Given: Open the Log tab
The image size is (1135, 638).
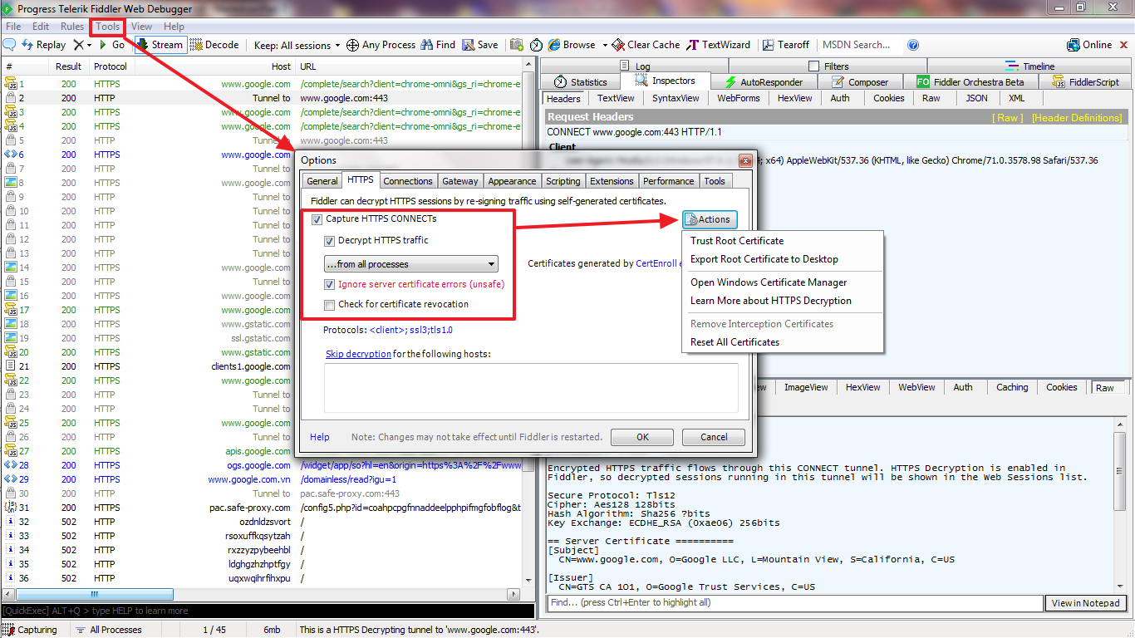Looking at the screenshot, I should pyautogui.click(x=636, y=66).
